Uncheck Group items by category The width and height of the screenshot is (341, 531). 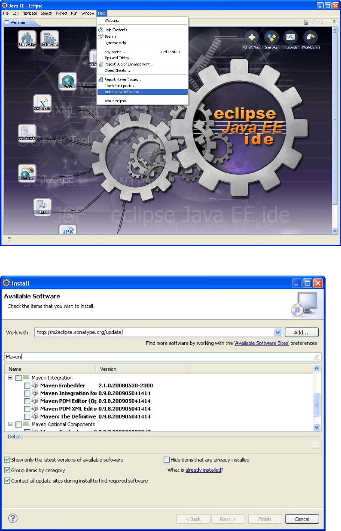tap(7, 470)
